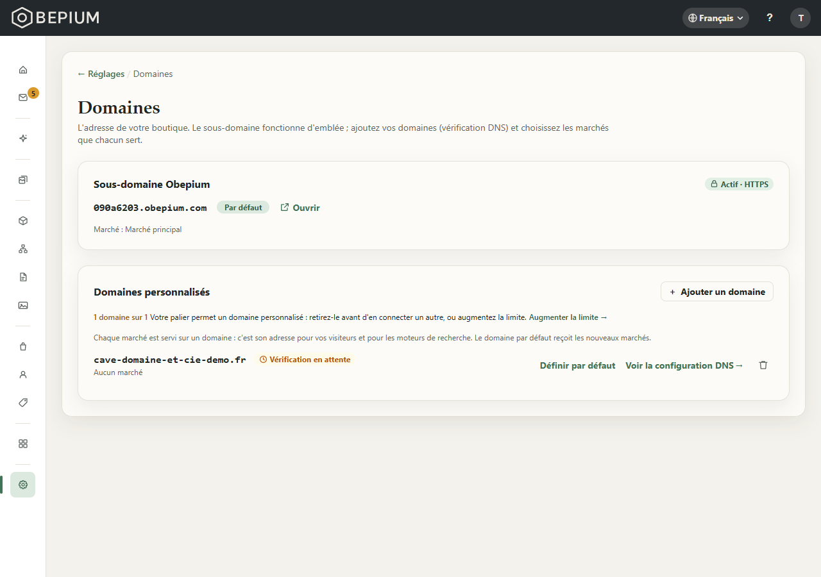821x577 pixels.
Task: Delete the cave-domaine-et-cie-demo.fr domain trash icon
Action: coord(763,365)
